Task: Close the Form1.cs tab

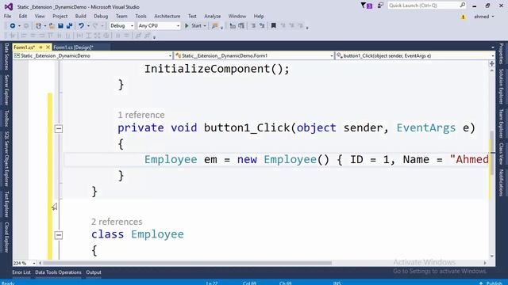Action: click(x=48, y=47)
